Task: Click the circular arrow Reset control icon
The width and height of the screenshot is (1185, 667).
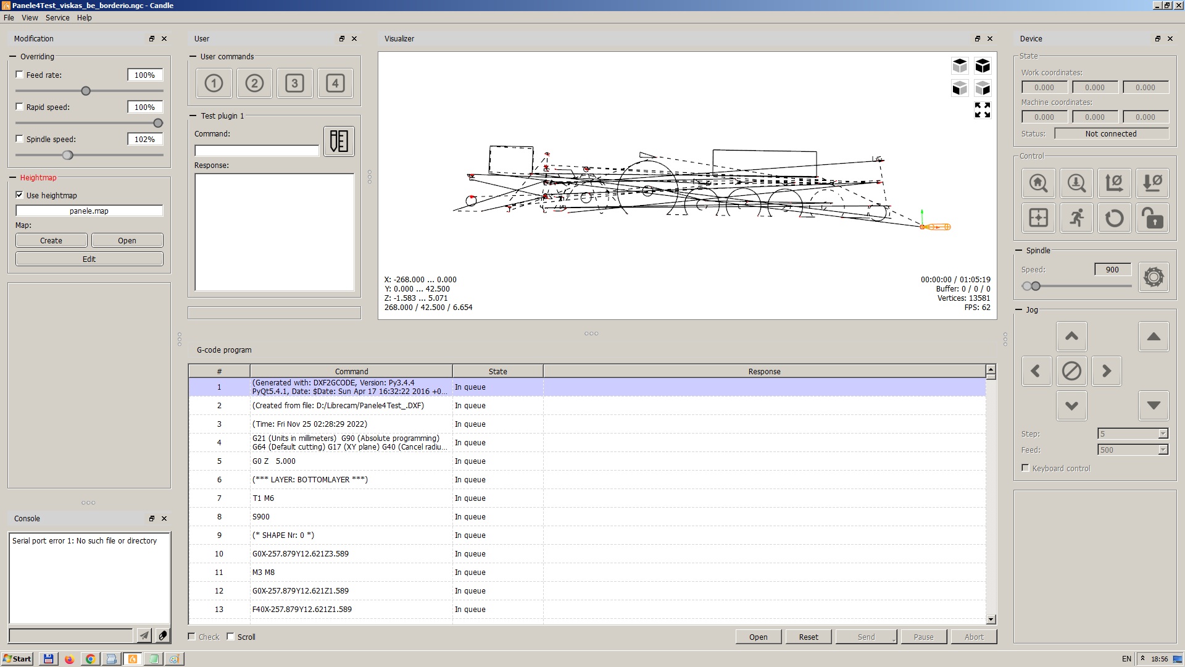Action: (1115, 218)
